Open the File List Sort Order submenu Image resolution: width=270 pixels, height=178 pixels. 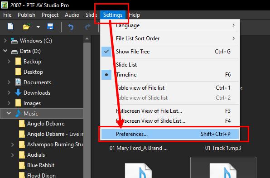pos(170,38)
